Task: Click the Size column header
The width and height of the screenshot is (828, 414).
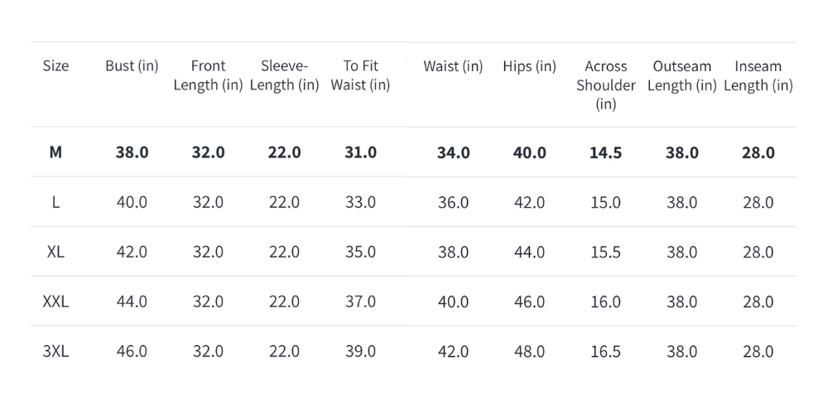Action: (x=55, y=66)
